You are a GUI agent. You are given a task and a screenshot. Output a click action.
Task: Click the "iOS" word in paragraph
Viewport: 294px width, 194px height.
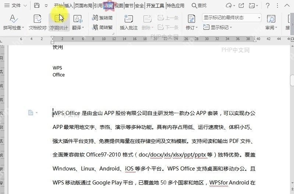click(129, 169)
